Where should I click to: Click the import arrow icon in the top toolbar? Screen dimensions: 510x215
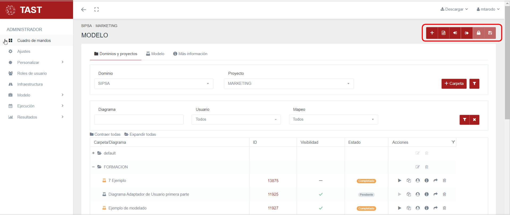(x=455, y=33)
